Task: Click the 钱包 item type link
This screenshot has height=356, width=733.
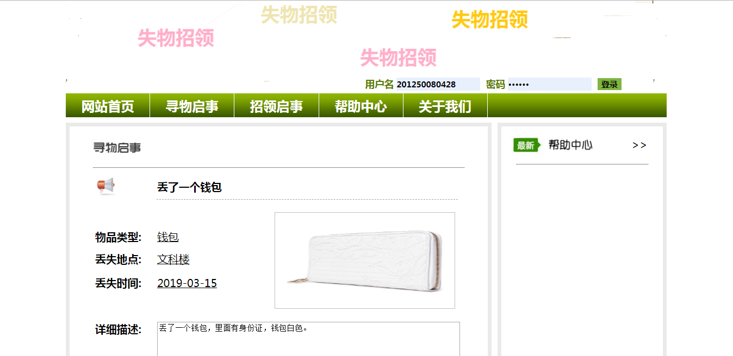Action: point(168,237)
